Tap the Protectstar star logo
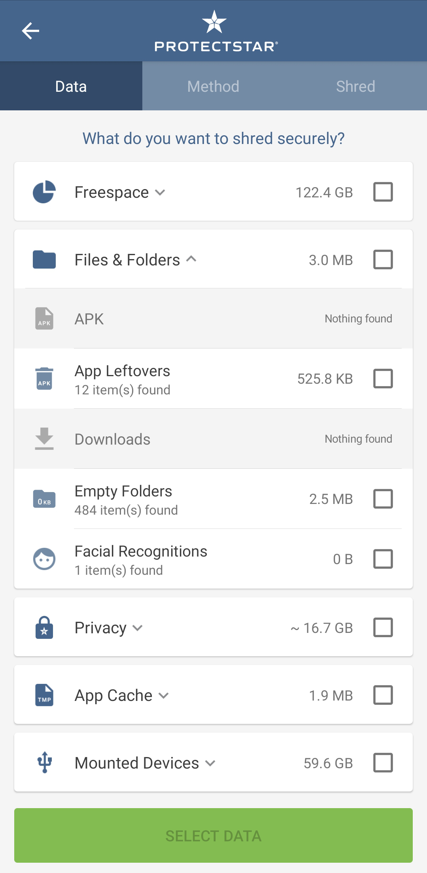This screenshot has width=427, height=873. tap(214, 22)
